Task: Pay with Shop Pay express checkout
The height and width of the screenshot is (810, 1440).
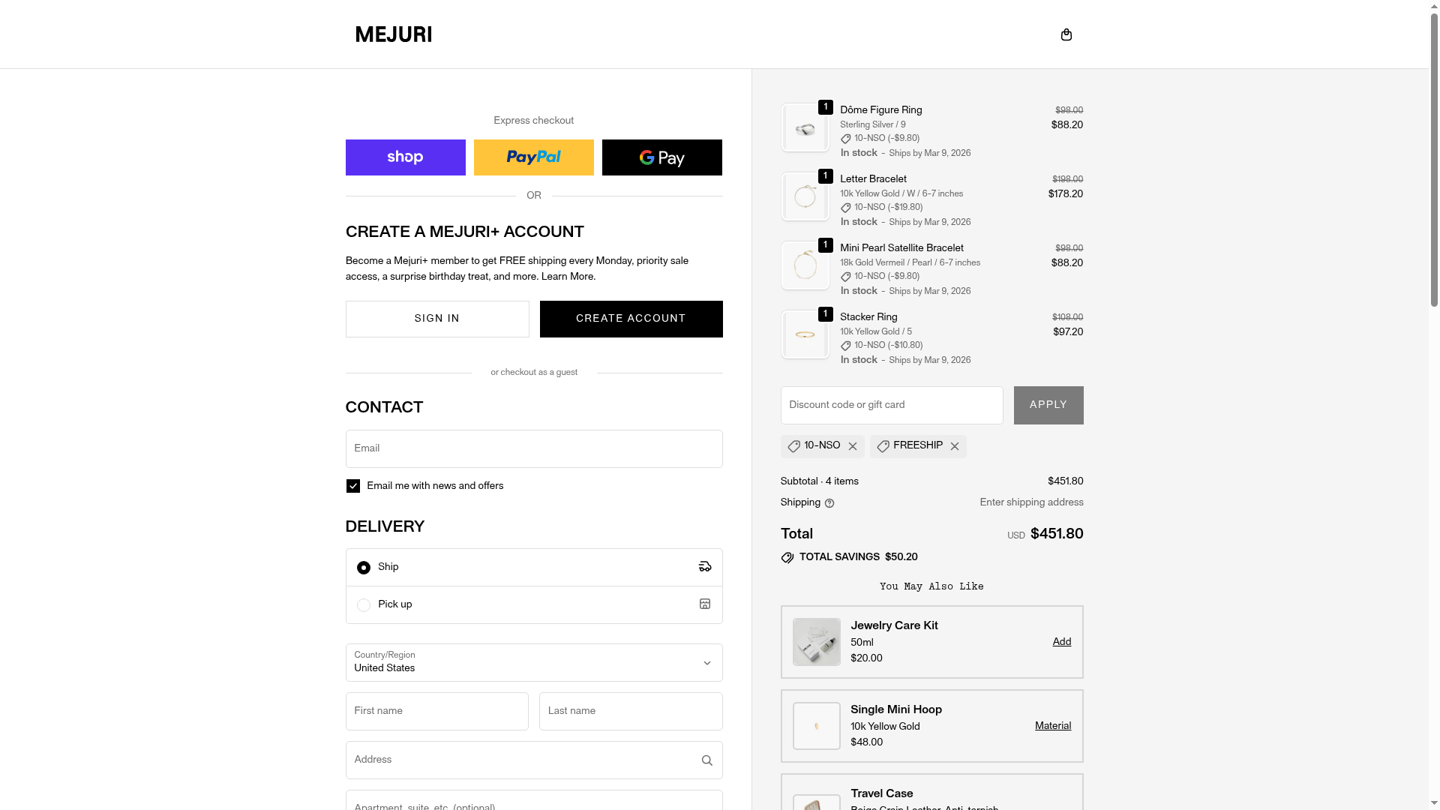Action: click(405, 157)
